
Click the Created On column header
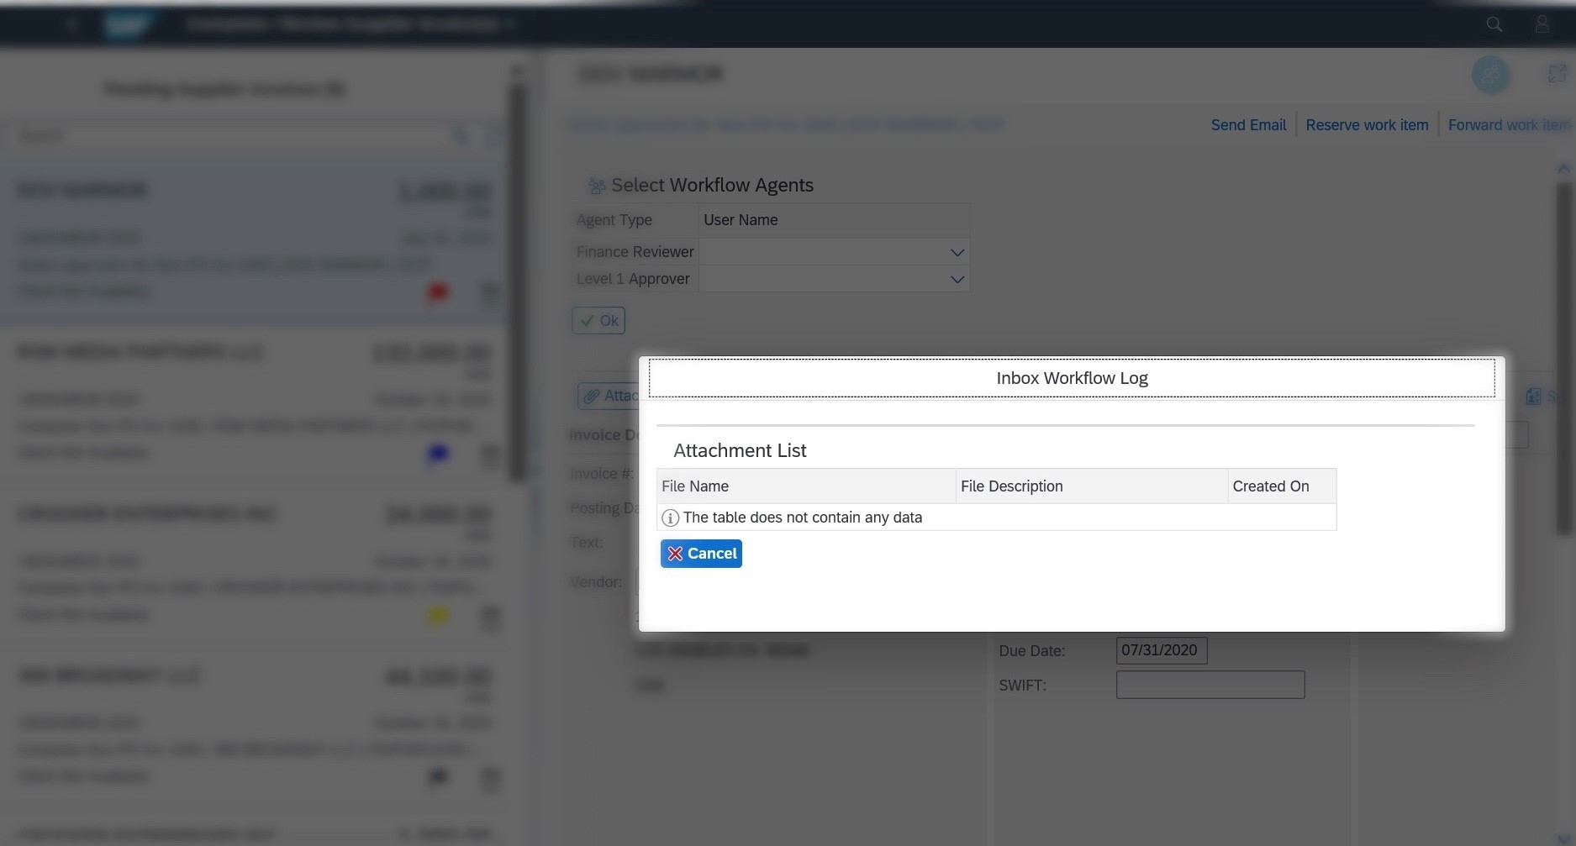1282,486
